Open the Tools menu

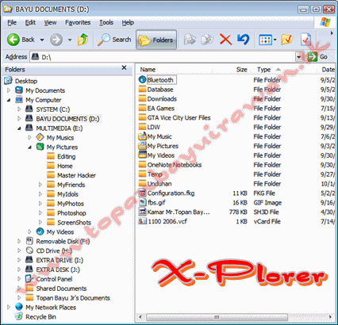tap(106, 23)
